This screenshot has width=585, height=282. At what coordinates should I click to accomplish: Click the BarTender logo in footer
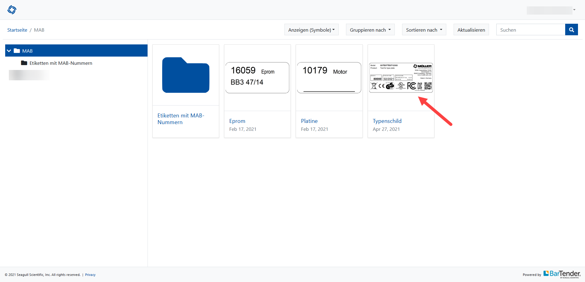562,274
